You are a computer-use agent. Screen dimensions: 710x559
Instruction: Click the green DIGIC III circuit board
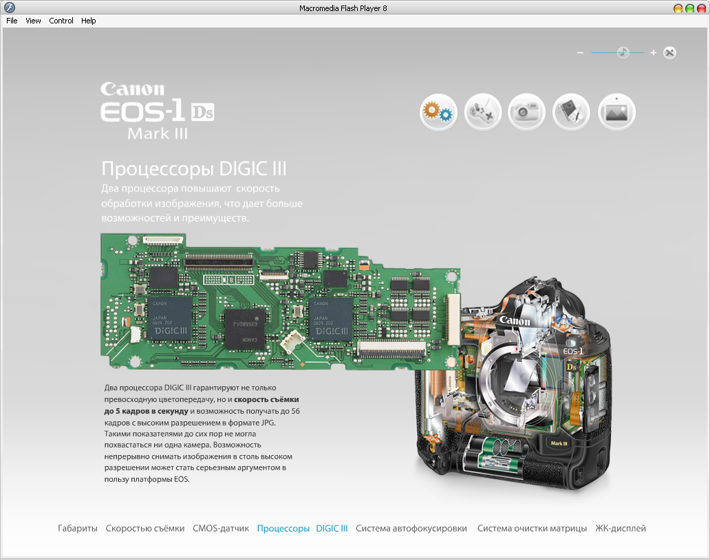[x=280, y=302]
